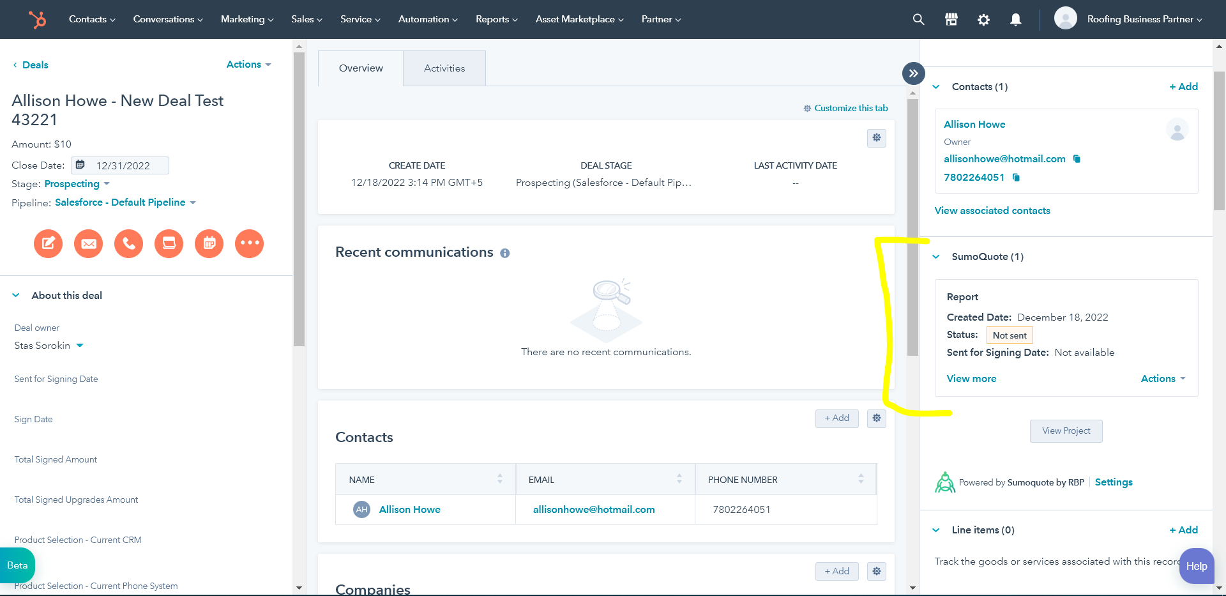The height and width of the screenshot is (596, 1226).
Task: Go back to Deals list
Action: tap(31, 65)
